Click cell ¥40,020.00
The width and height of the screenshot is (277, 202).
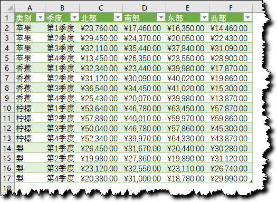coord(187,78)
